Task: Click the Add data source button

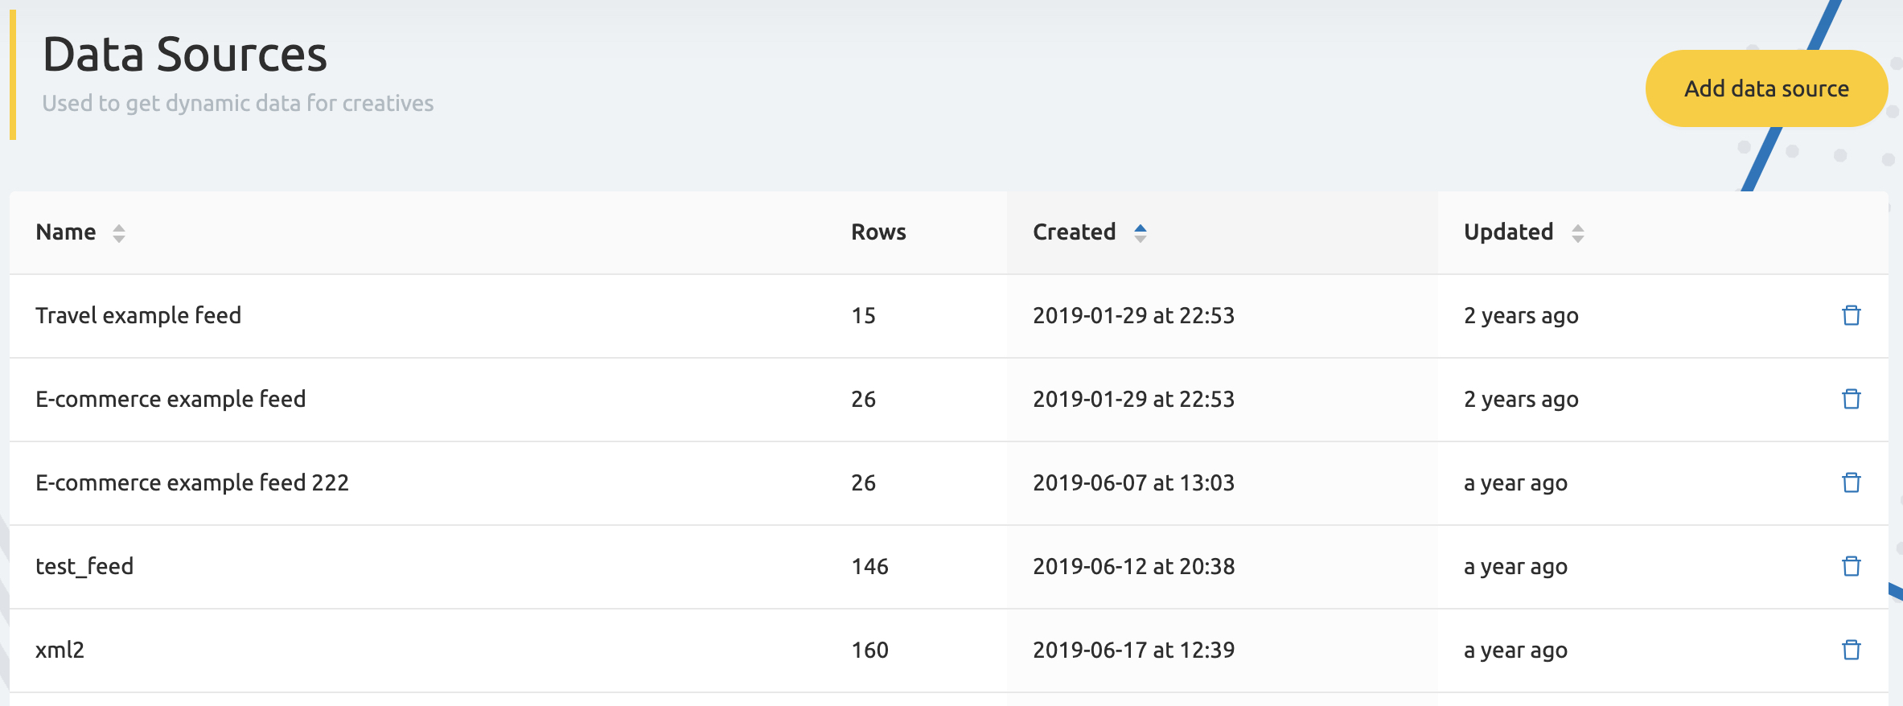Action: [x=1766, y=88]
